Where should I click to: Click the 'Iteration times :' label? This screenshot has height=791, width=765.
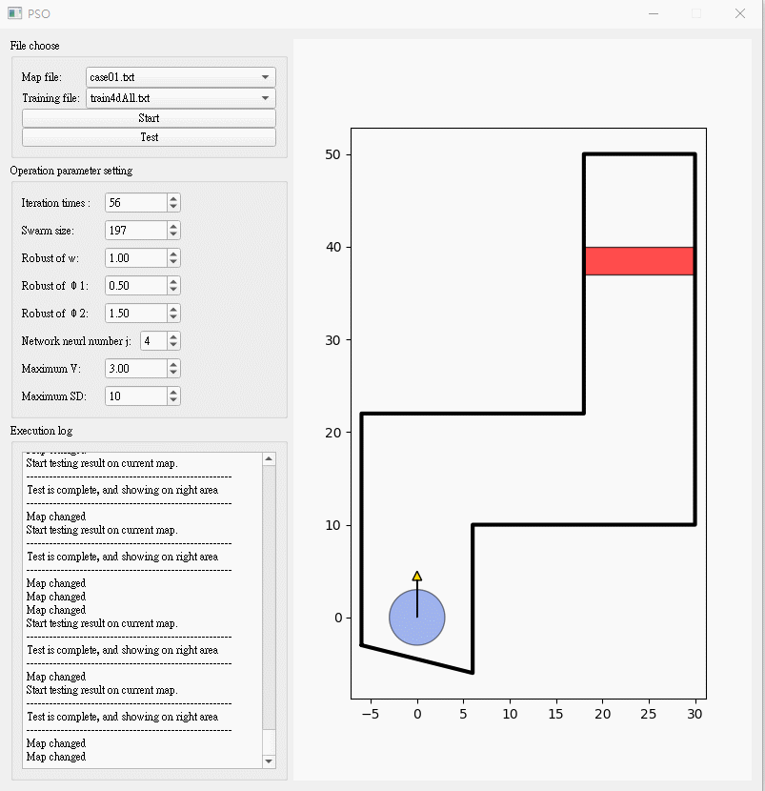[x=56, y=203]
